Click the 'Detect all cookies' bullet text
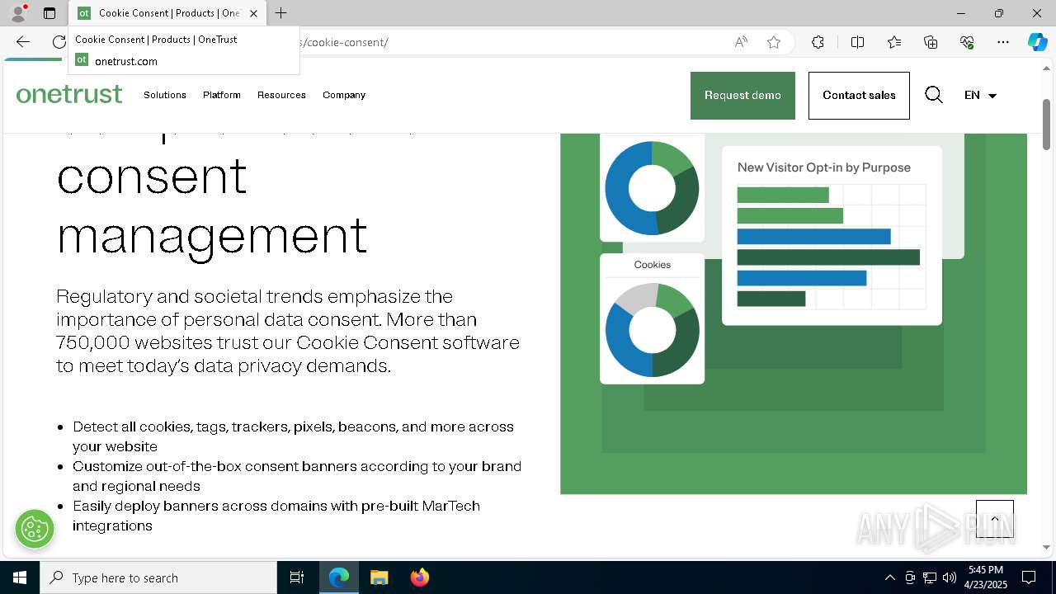Screen dimensions: 1056x594 pos(293,436)
